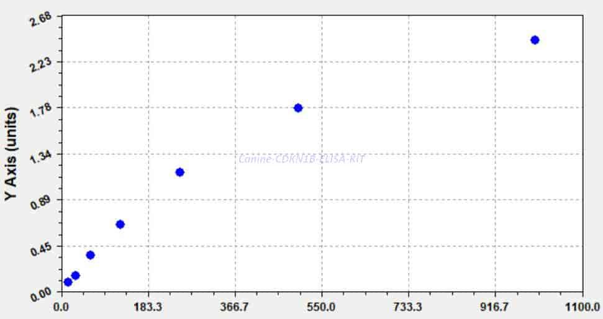Click the y-axis label "2.68"
This screenshot has width=603, height=319.
click(40, 20)
